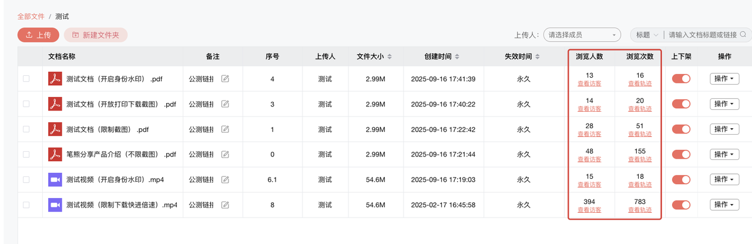Click video icon of 测试视频（限制下载快进倍速）
Viewport: 752px width, 244px height.
click(55, 205)
